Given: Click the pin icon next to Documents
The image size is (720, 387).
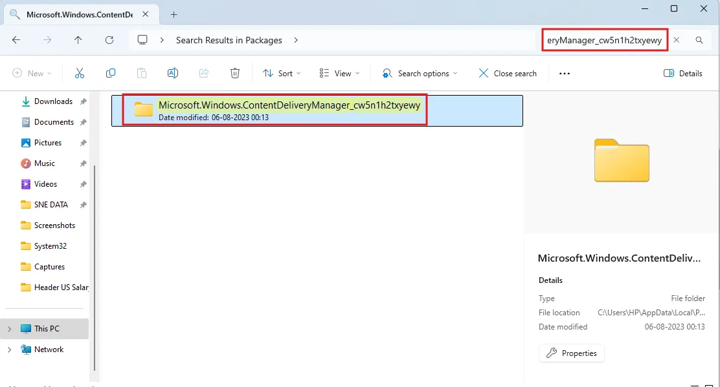Looking at the screenshot, I should tap(83, 122).
